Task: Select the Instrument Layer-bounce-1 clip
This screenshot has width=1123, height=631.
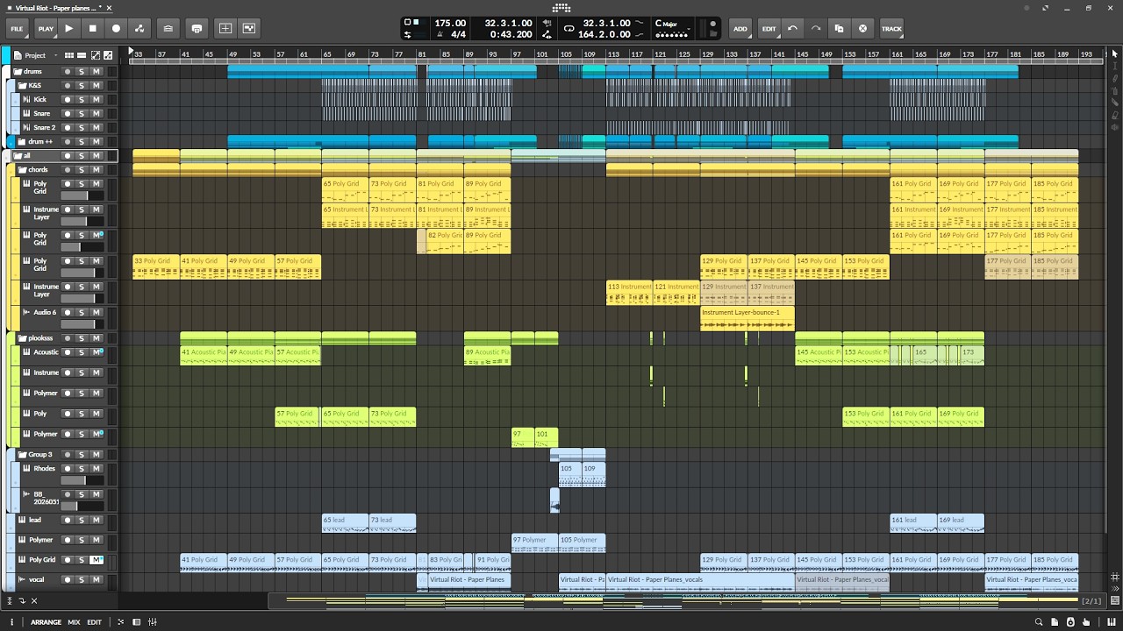Action: point(747,318)
